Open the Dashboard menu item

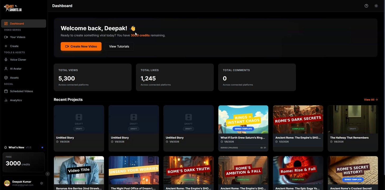coord(24,23)
